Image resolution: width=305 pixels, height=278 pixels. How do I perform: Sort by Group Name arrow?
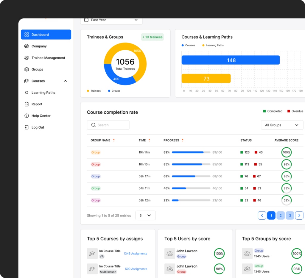click(114, 140)
